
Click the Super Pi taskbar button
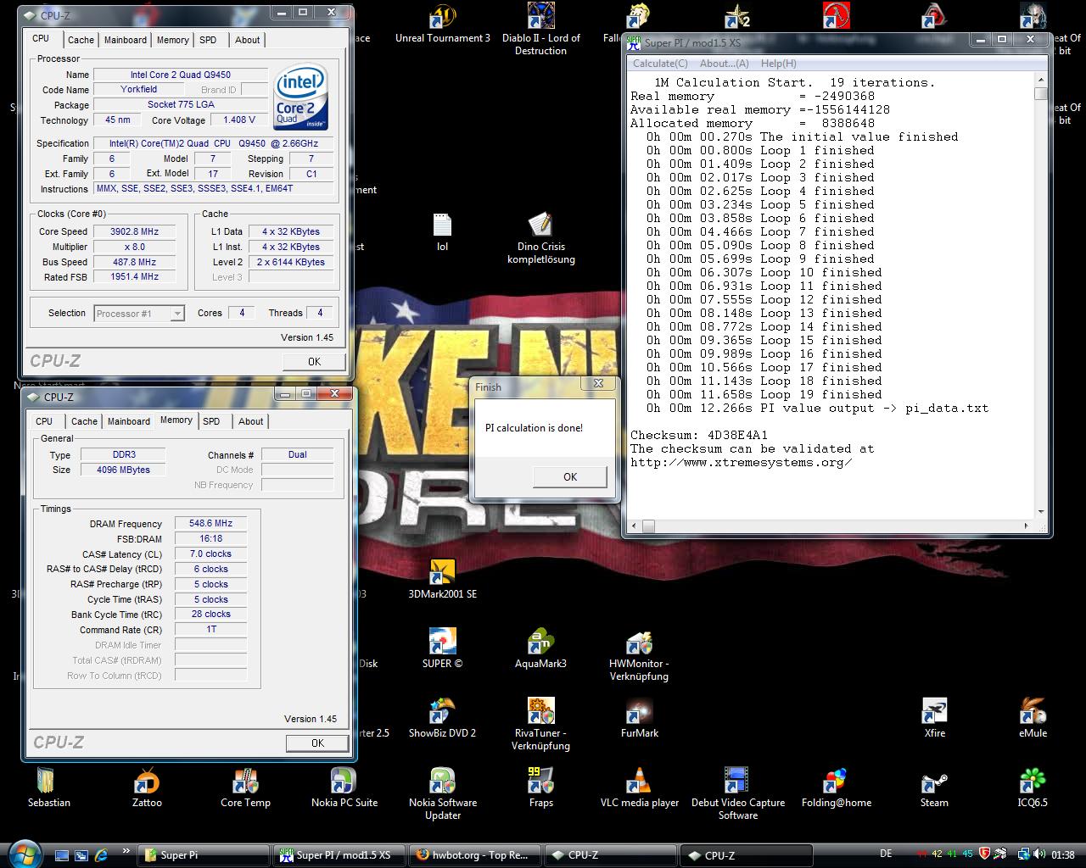(204, 855)
